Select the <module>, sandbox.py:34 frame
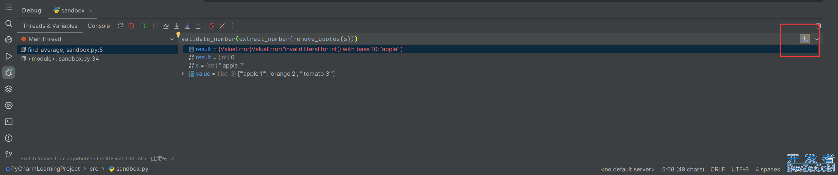 [97, 59]
